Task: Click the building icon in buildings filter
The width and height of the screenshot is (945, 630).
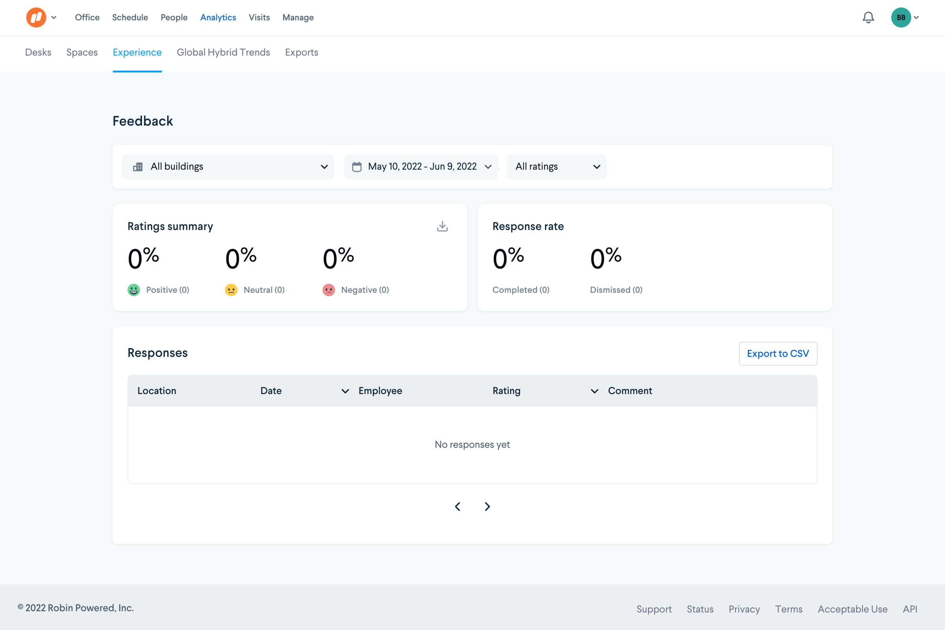Action: click(138, 167)
